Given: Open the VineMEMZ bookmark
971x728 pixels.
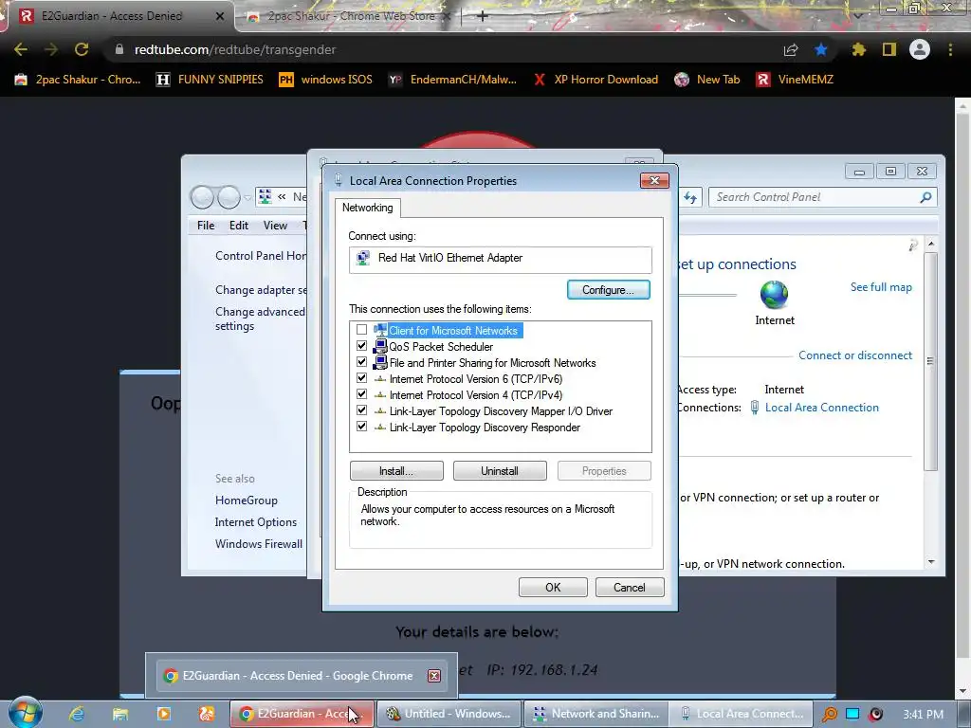Looking at the screenshot, I should (x=796, y=80).
